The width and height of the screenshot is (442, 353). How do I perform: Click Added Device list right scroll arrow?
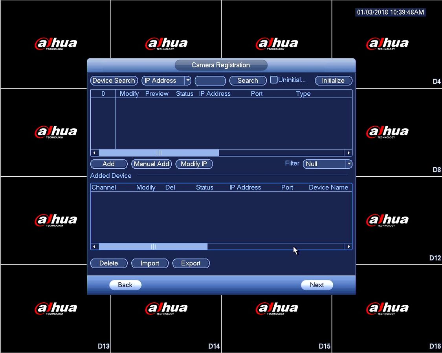348,247
